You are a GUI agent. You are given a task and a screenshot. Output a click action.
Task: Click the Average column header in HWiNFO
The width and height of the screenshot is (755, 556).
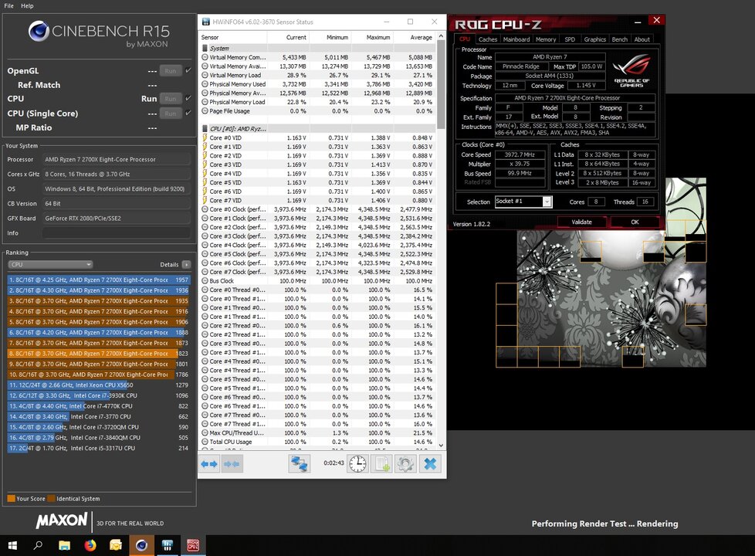pyautogui.click(x=414, y=37)
